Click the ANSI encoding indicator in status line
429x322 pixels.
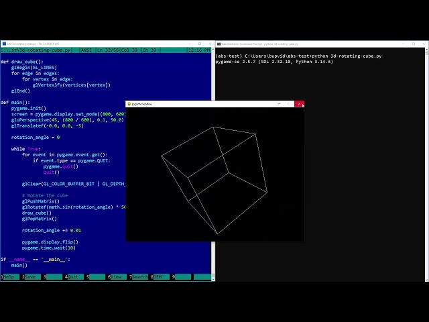pos(86,50)
